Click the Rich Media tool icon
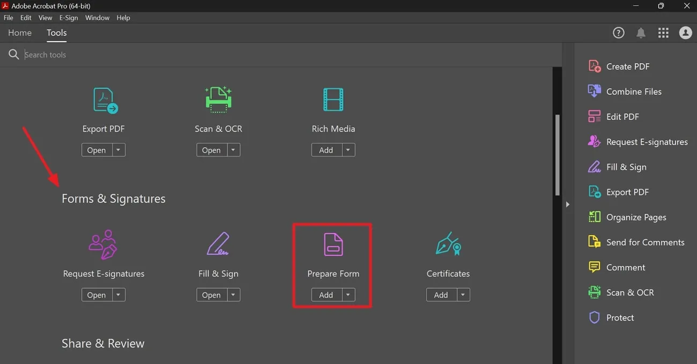The width and height of the screenshot is (697, 364). pyautogui.click(x=333, y=100)
